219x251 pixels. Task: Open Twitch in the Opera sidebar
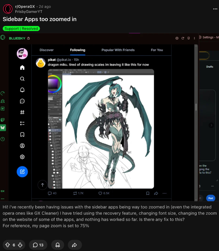(2, 120)
